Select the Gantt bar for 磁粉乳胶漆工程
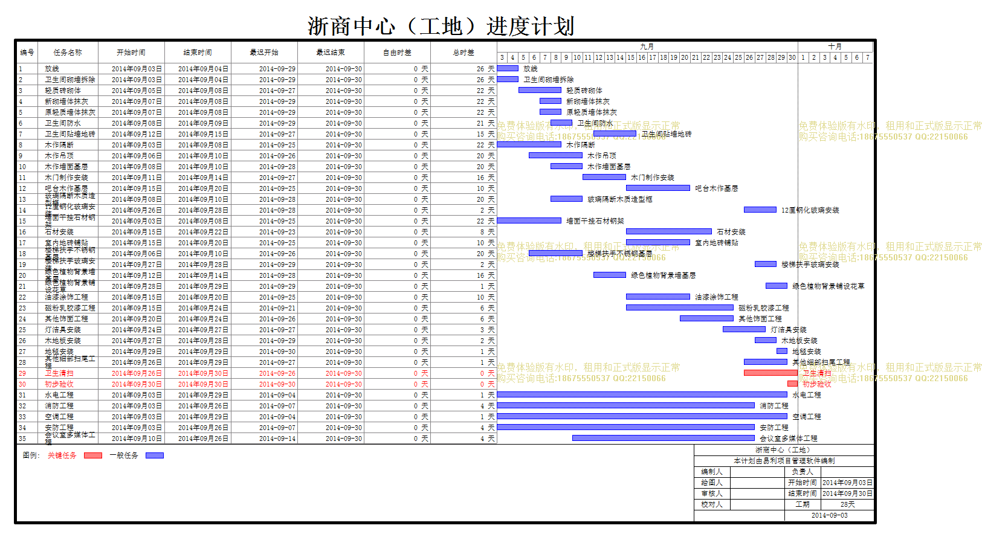982x537 pixels. [679, 307]
